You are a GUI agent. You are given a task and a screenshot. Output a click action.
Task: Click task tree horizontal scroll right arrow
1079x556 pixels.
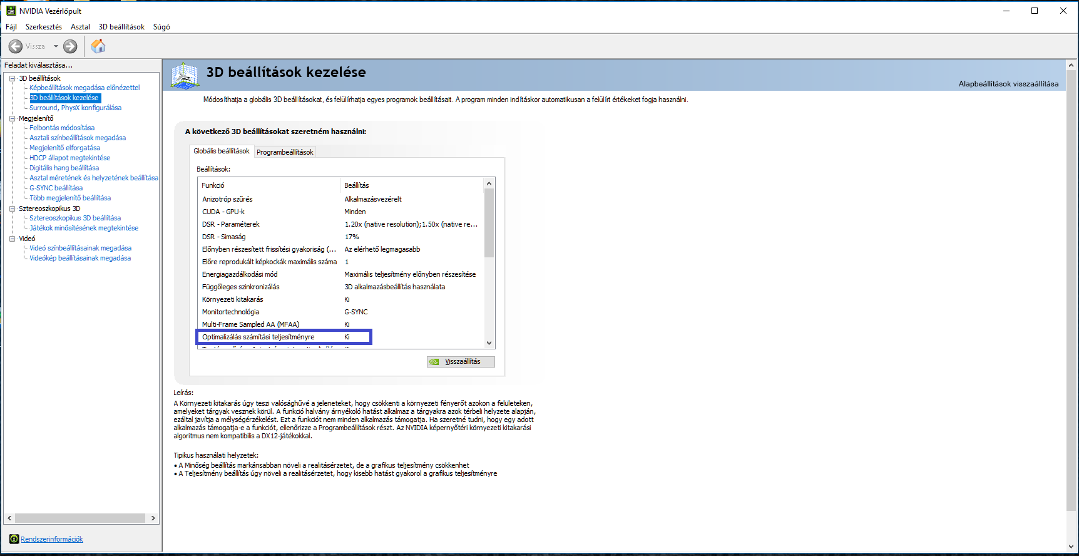tap(153, 518)
